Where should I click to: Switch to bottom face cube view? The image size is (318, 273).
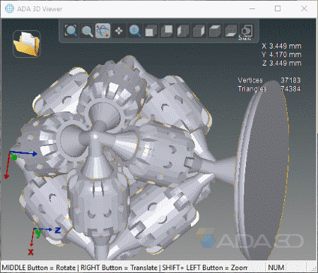[x=231, y=31]
